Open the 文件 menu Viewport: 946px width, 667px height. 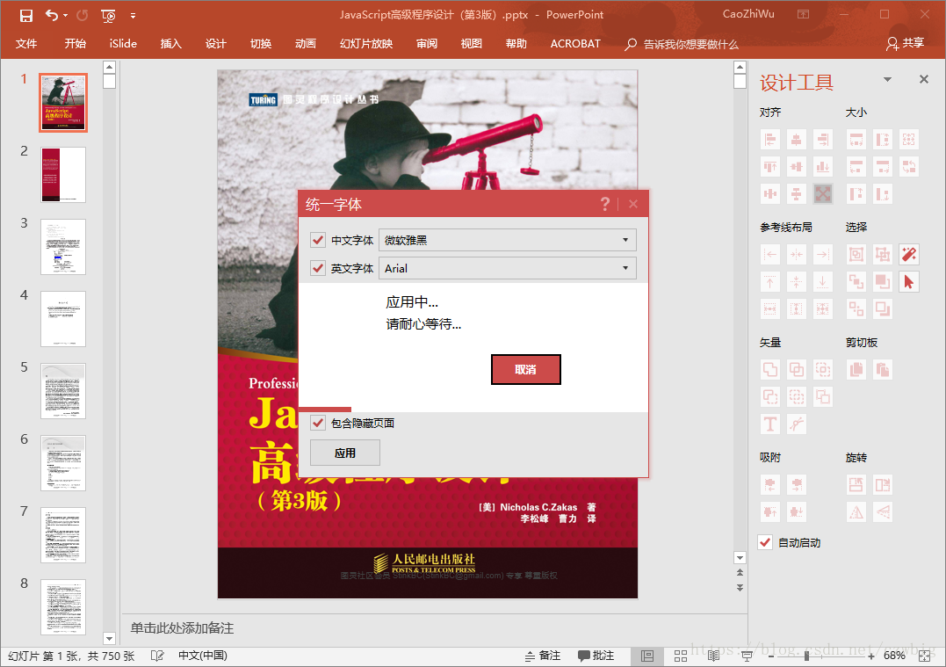click(x=26, y=43)
